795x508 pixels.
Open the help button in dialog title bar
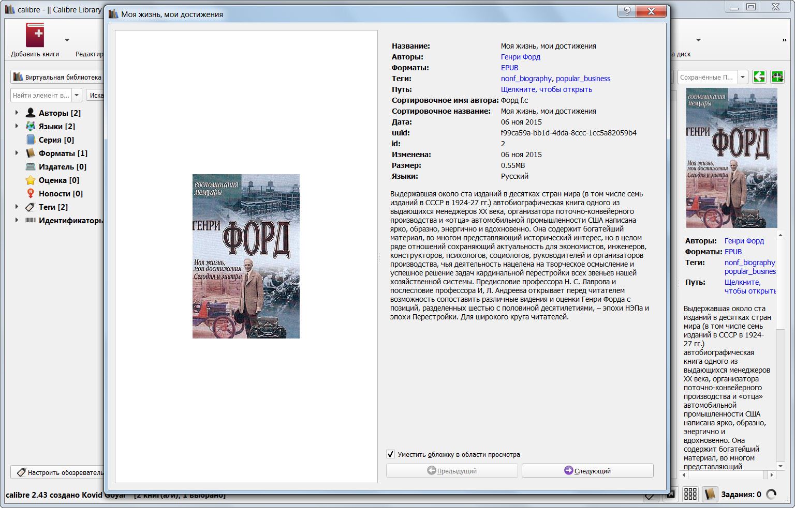pyautogui.click(x=627, y=11)
